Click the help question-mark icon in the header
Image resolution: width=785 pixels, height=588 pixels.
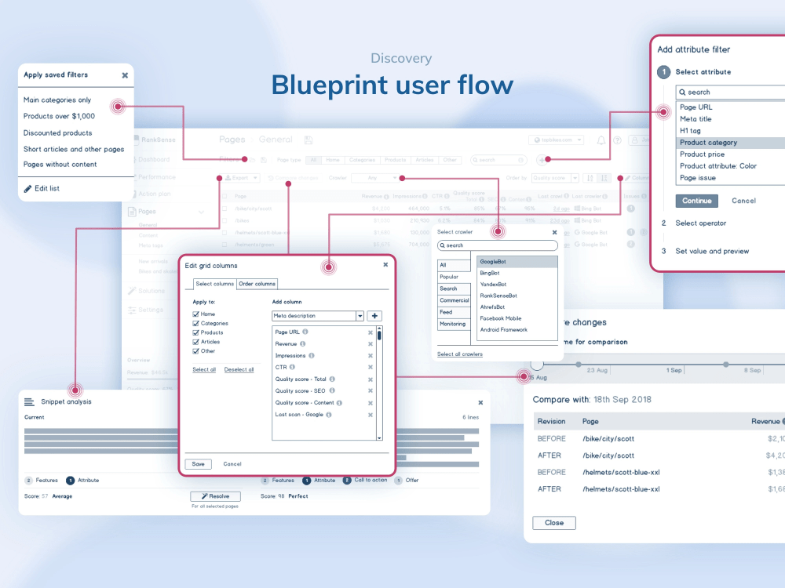[x=618, y=140]
